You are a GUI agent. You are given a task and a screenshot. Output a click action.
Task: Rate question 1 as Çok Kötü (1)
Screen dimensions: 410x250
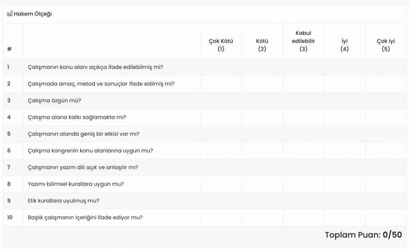tap(221, 67)
